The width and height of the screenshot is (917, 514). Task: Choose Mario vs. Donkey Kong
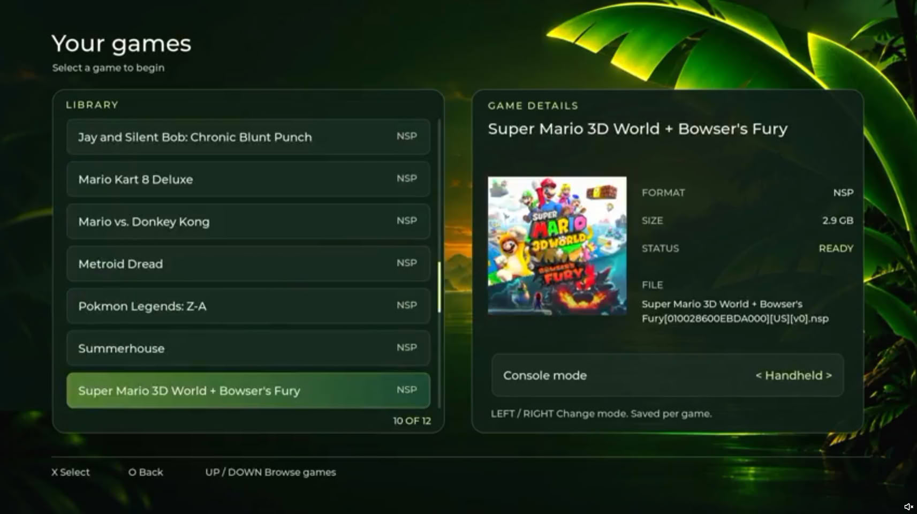pos(248,222)
